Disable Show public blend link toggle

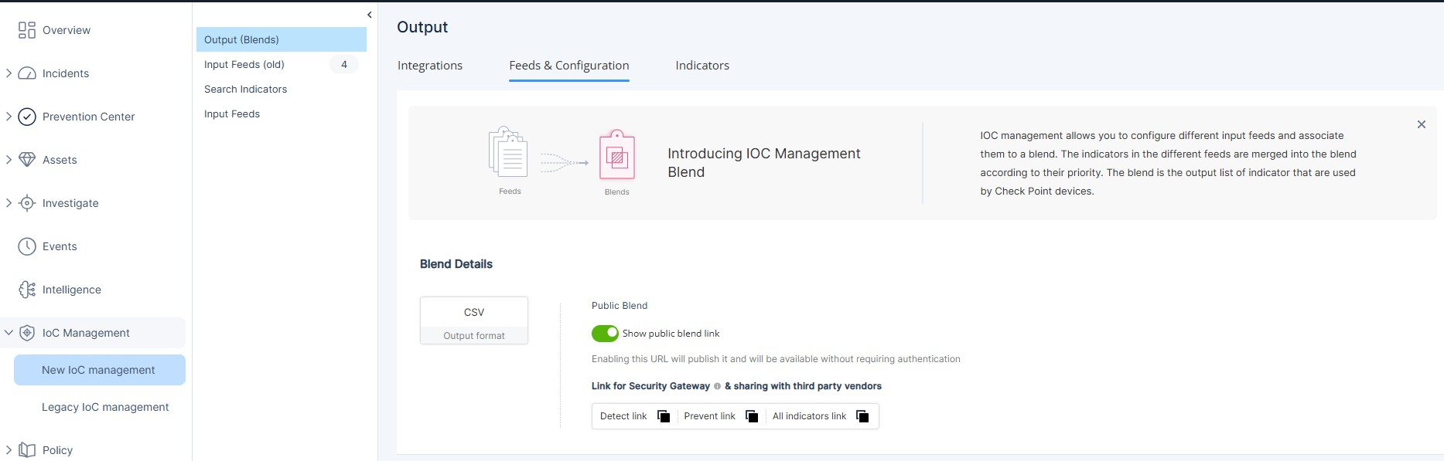coord(605,333)
